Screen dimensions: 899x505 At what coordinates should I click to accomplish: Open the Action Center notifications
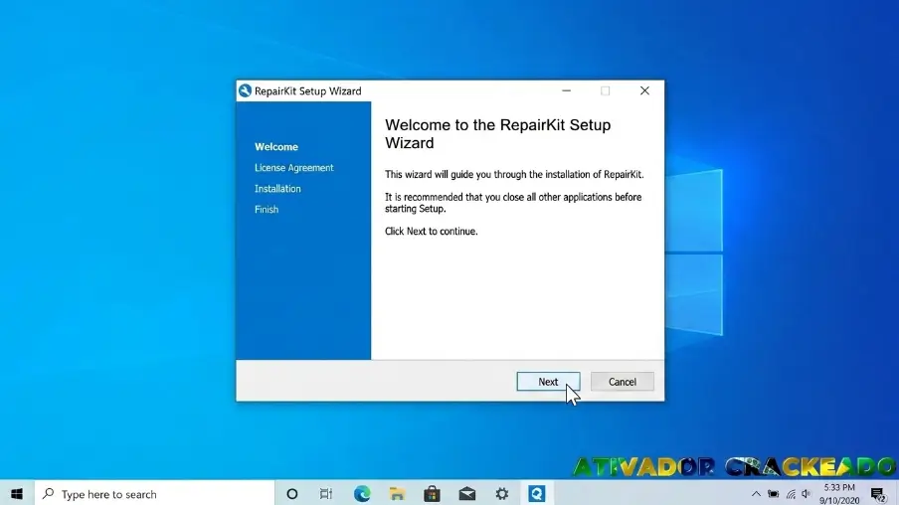[878, 493]
